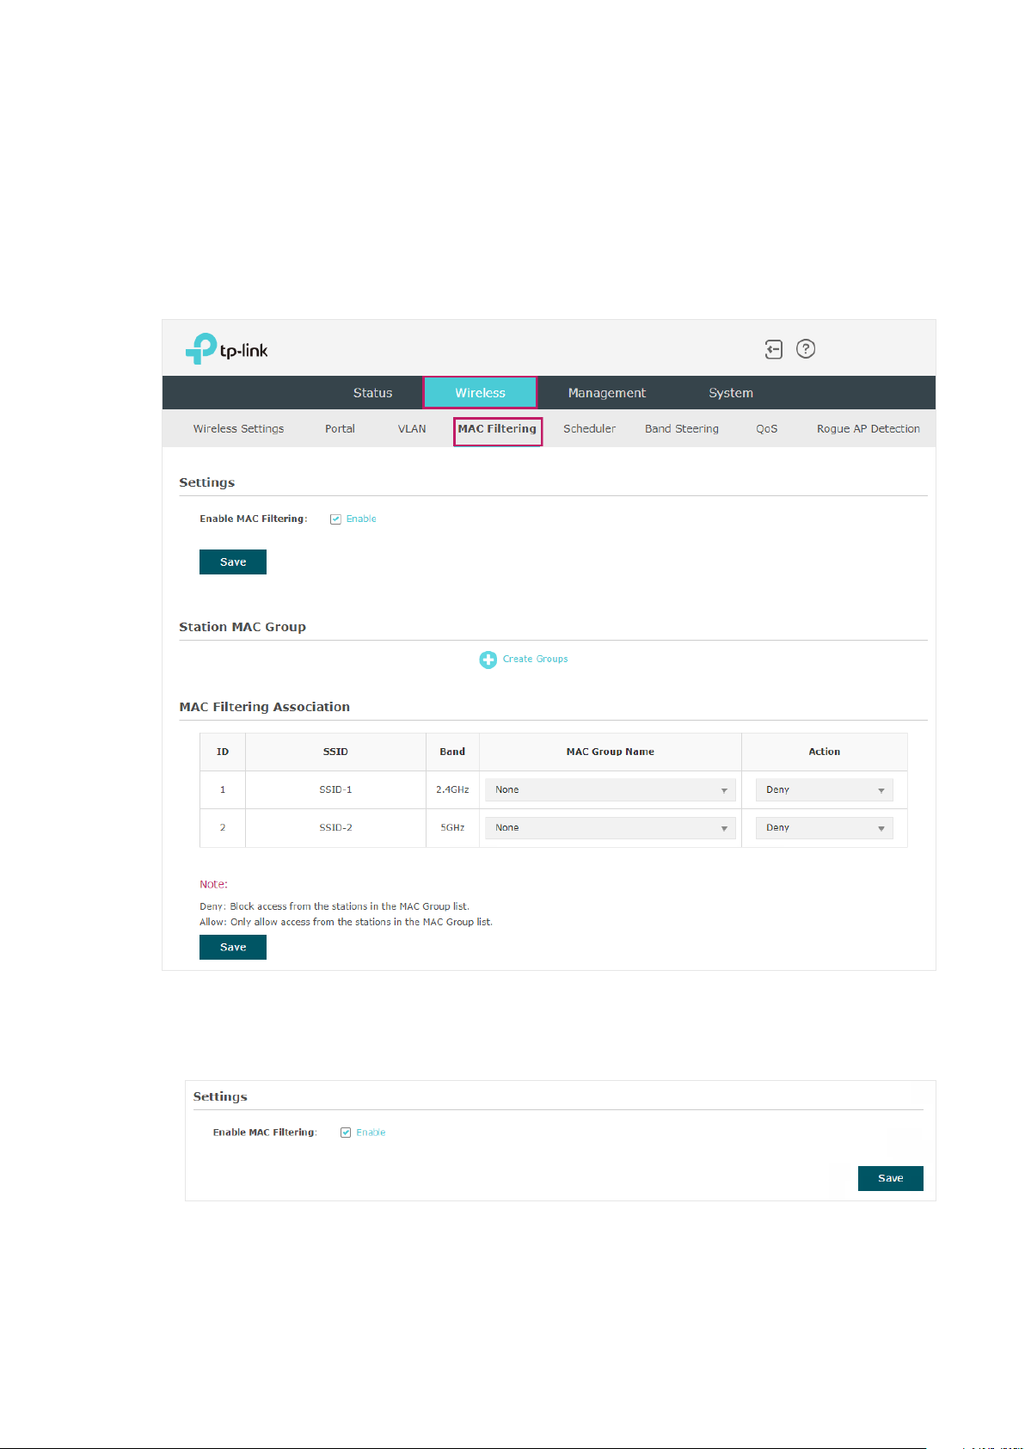Open the System tab
Viewport: 1025px width, 1449px height.
731,393
